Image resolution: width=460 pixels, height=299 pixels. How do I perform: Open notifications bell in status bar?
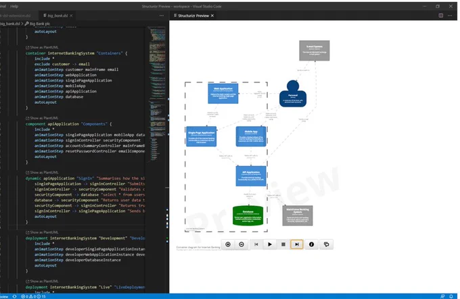[x=451, y=296]
